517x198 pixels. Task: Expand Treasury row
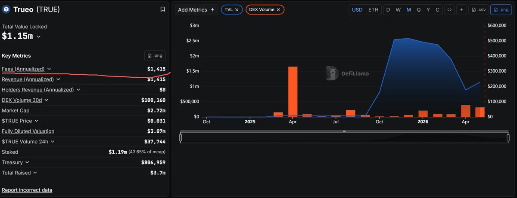tap(27, 162)
